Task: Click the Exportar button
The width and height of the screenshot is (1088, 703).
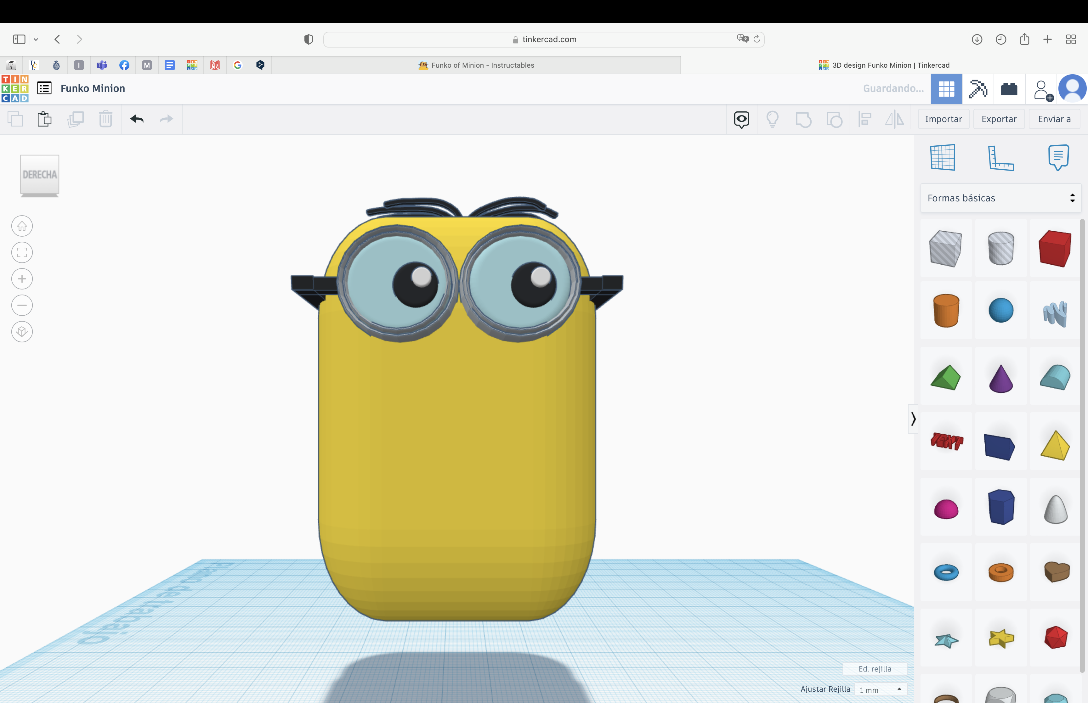Action: (x=999, y=119)
